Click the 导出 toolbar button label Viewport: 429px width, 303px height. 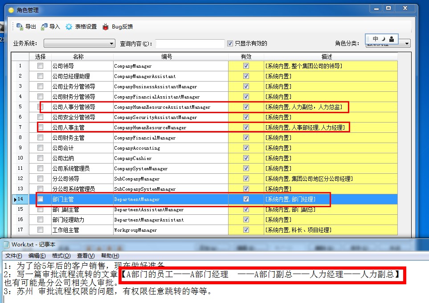pyautogui.click(x=31, y=27)
